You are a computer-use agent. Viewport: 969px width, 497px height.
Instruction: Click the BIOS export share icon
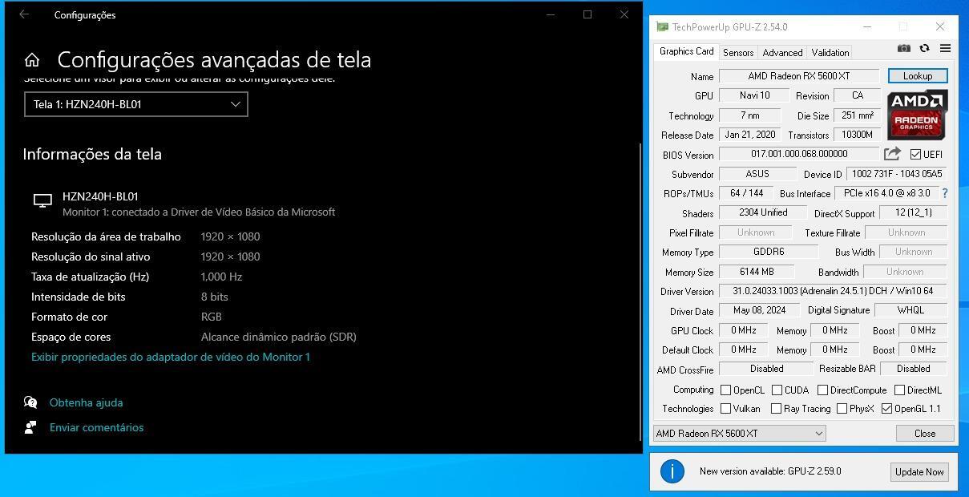(892, 153)
